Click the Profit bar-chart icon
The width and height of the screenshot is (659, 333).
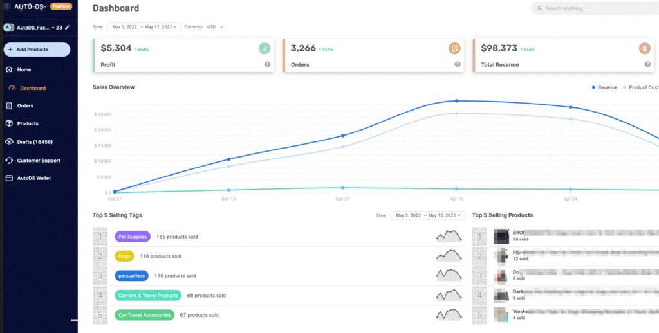click(265, 48)
